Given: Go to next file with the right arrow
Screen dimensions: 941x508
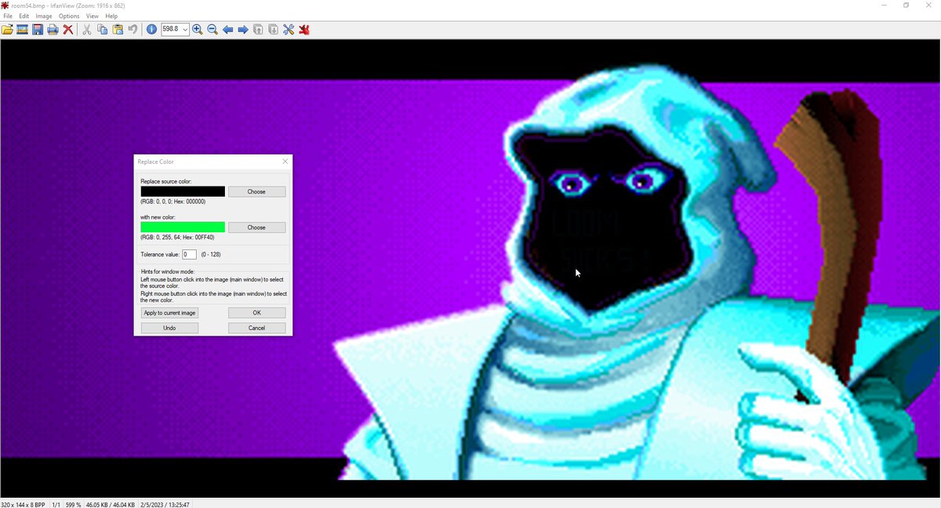Looking at the screenshot, I should tap(243, 30).
